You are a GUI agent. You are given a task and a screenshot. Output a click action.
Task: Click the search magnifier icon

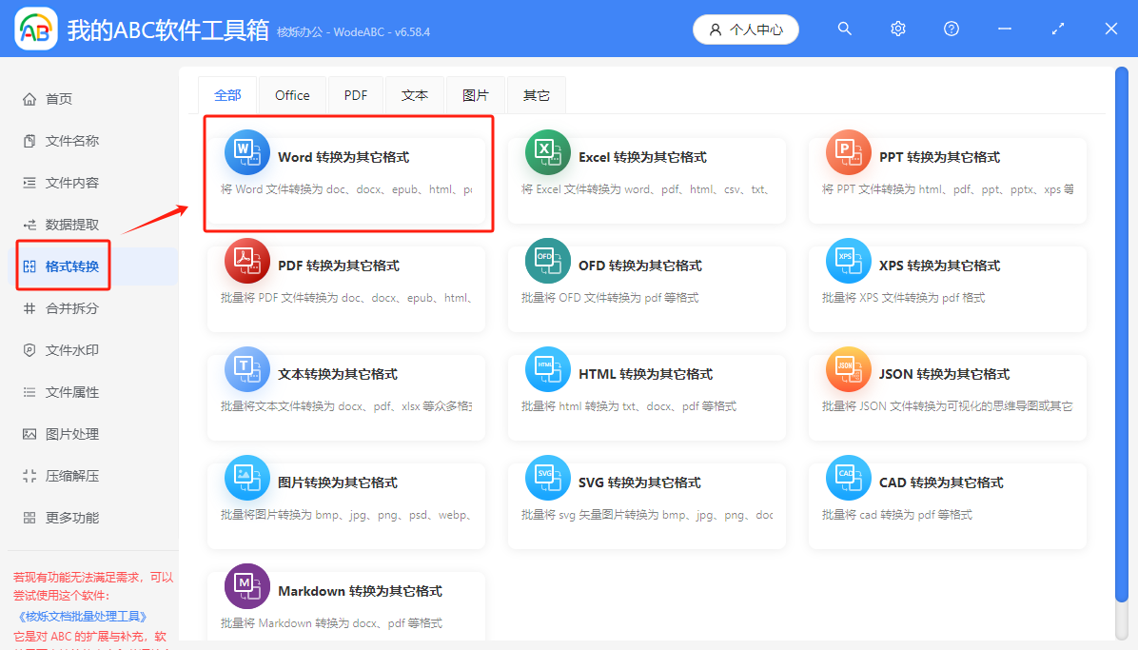pos(845,29)
